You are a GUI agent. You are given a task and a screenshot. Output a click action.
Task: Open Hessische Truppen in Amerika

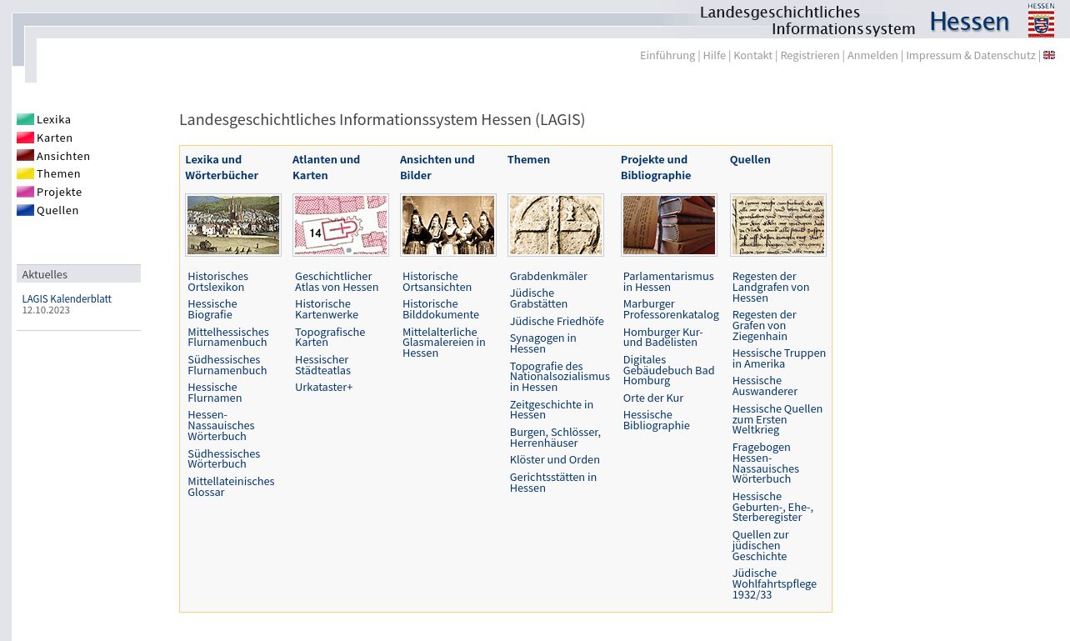click(x=779, y=358)
